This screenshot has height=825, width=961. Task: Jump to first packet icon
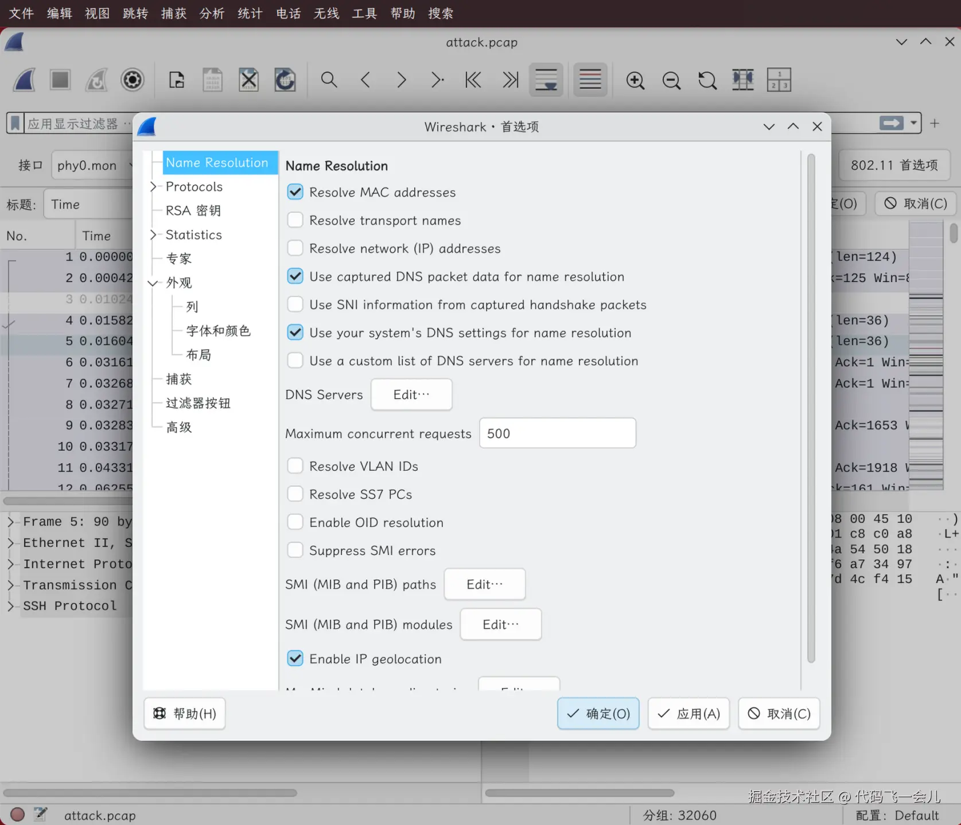click(473, 80)
